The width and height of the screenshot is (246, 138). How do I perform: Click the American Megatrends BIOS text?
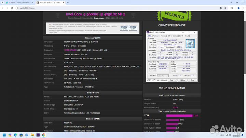(82, 113)
